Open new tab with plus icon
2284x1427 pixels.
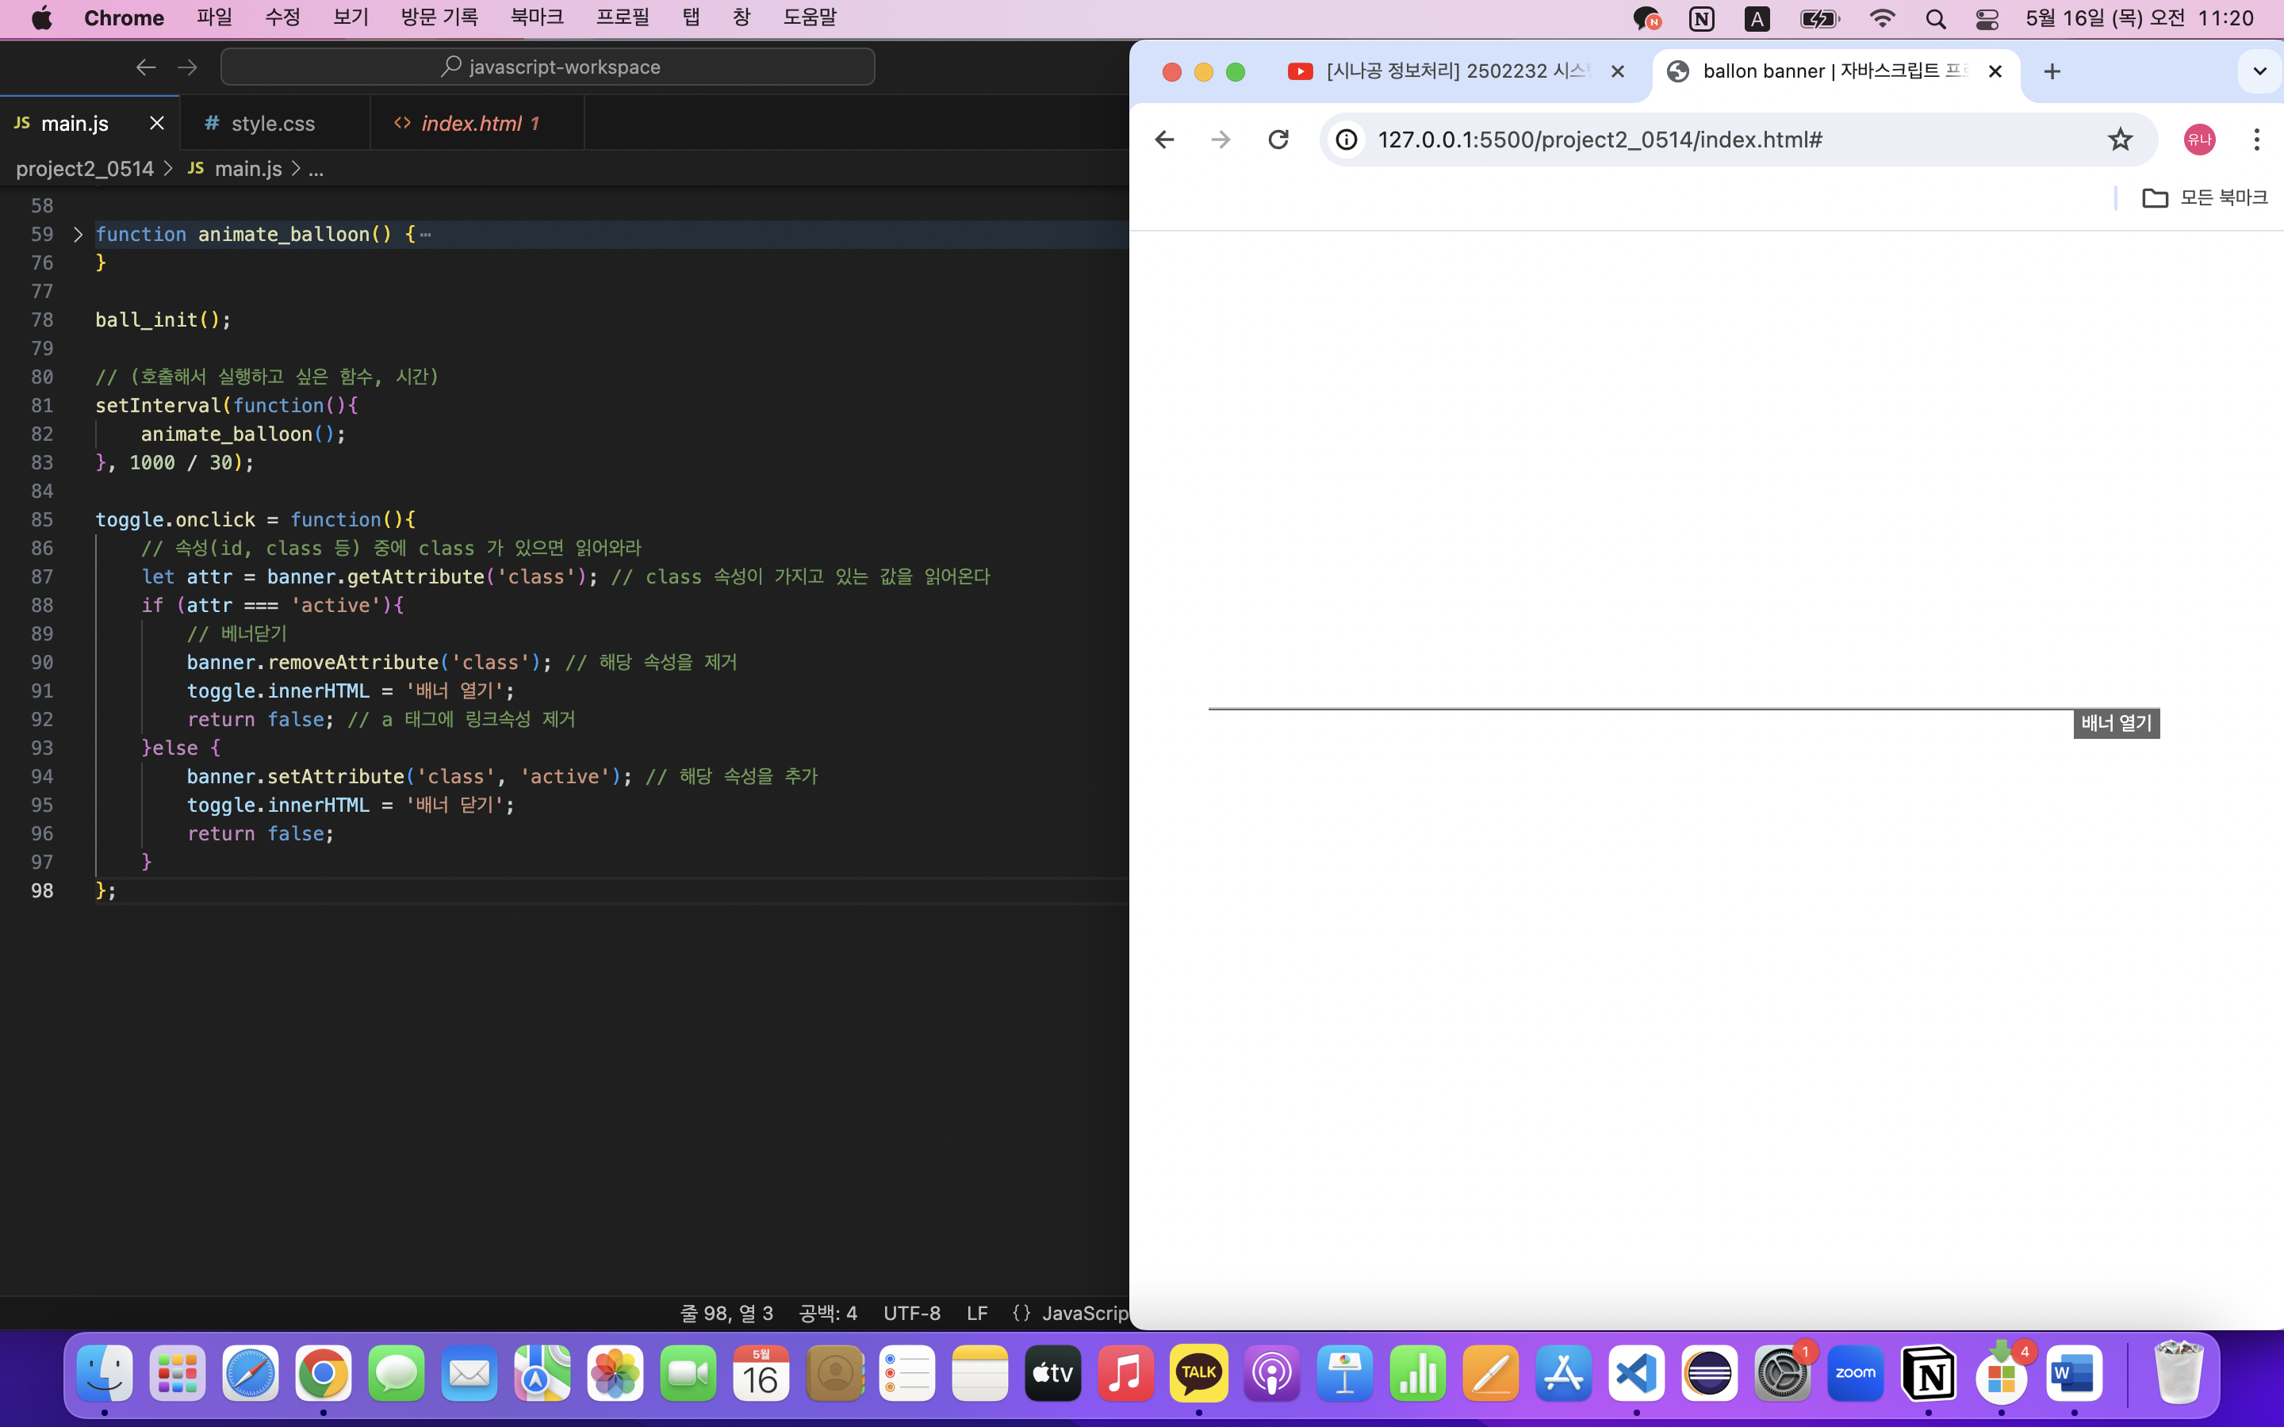tap(2052, 71)
